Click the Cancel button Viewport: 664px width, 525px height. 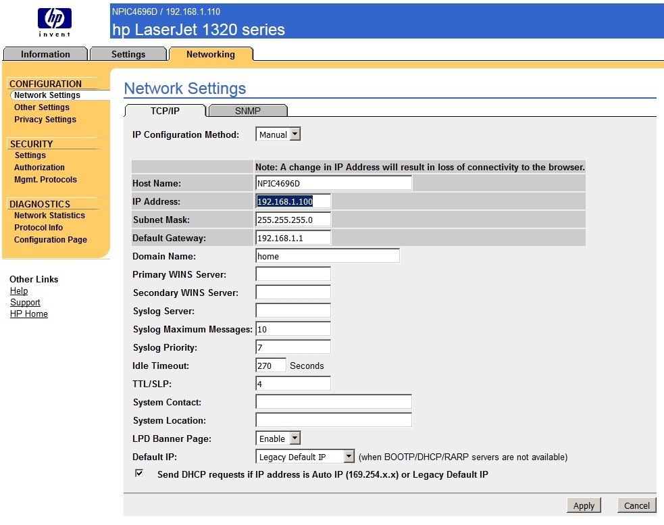[x=636, y=505]
